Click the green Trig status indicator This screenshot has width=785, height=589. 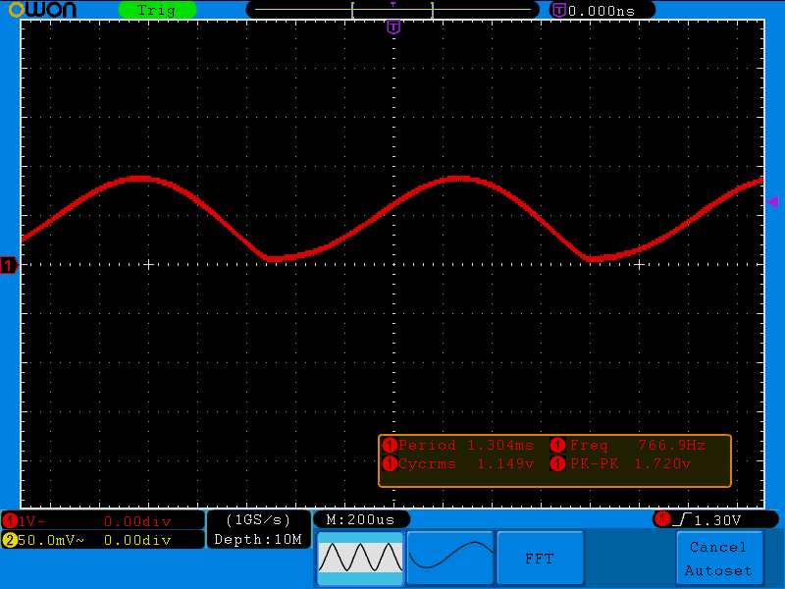pos(157,10)
